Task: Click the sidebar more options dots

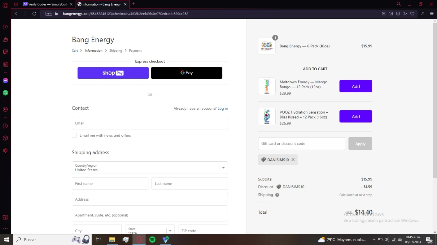Action: coord(5,229)
